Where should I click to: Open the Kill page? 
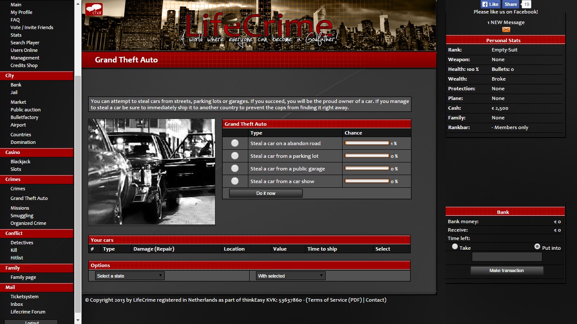point(14,250)
